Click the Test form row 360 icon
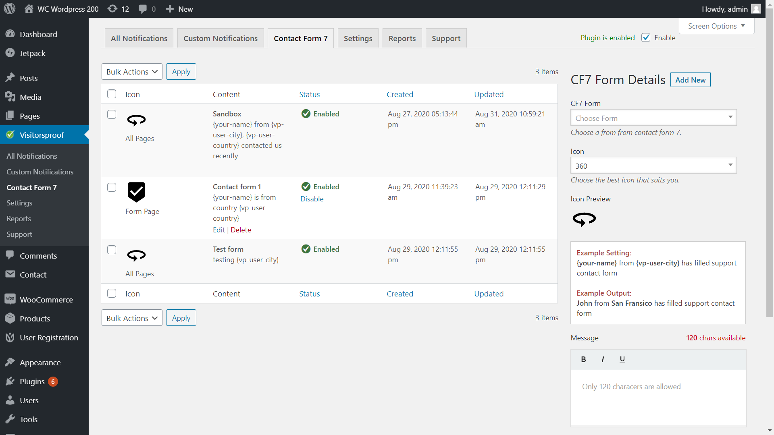The height and width of the screenshot is (435, 774). (x=136, y=256)
